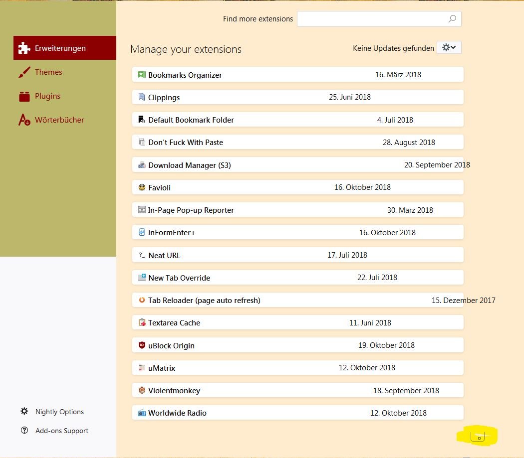This screenshot has height=458, width=524.
Task: Click the date 30. März 2018
Action: (410, 210)
